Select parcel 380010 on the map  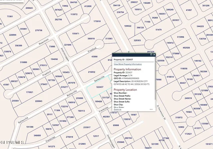[x=91, y=39]
